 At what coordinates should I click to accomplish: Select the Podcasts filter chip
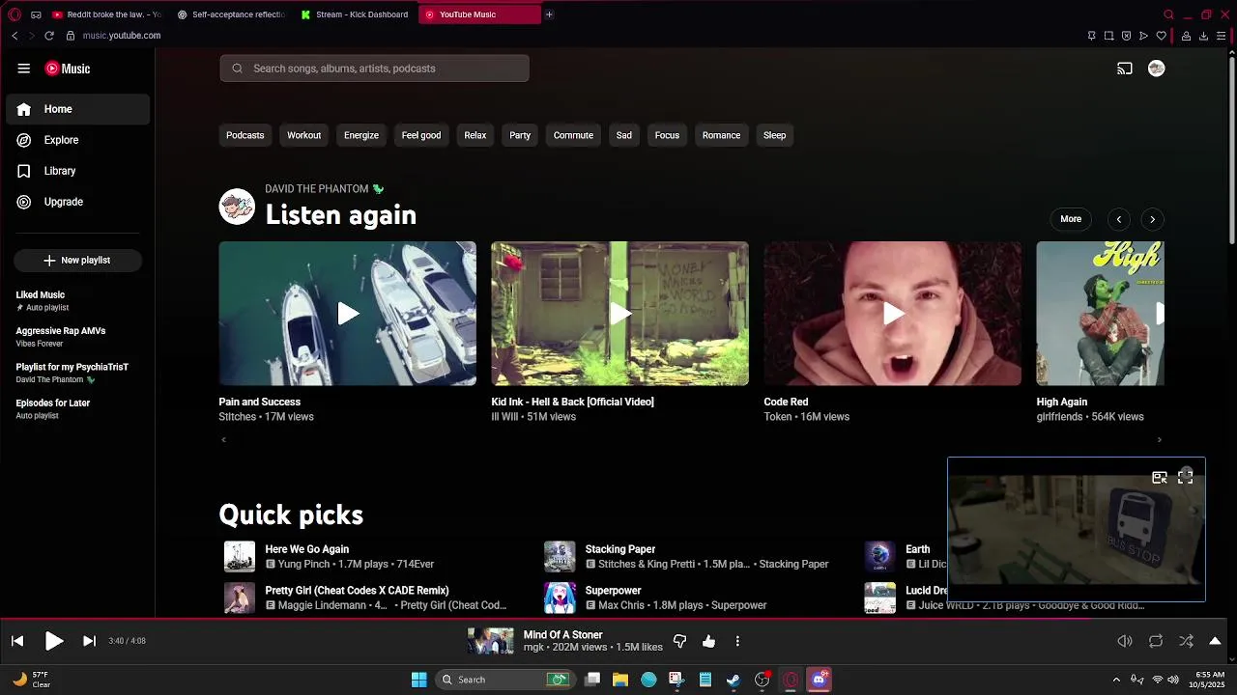245,135
